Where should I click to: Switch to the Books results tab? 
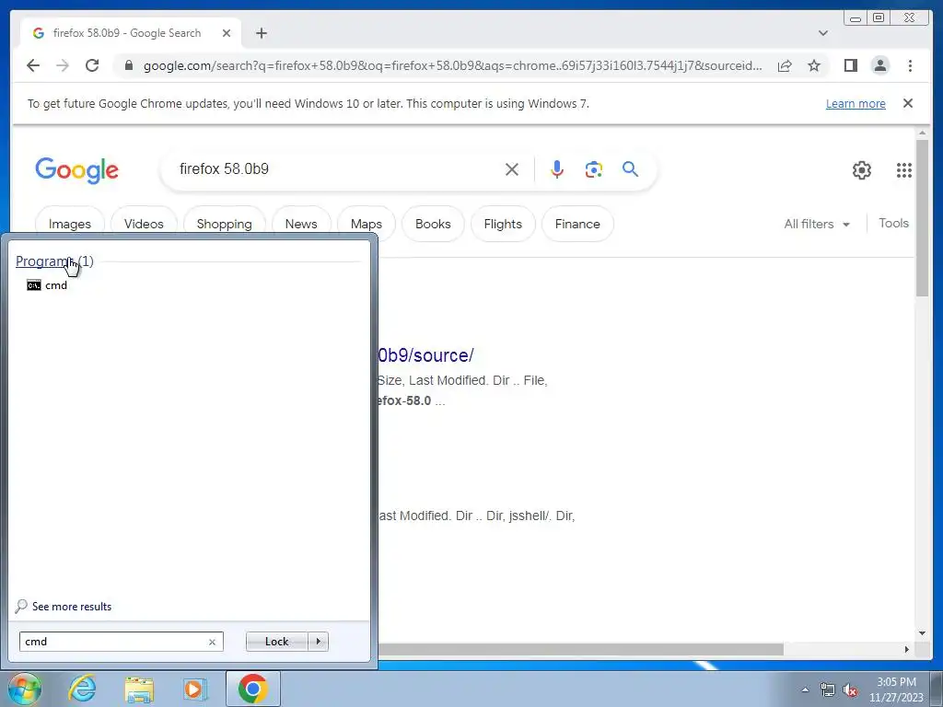(433, 224)
